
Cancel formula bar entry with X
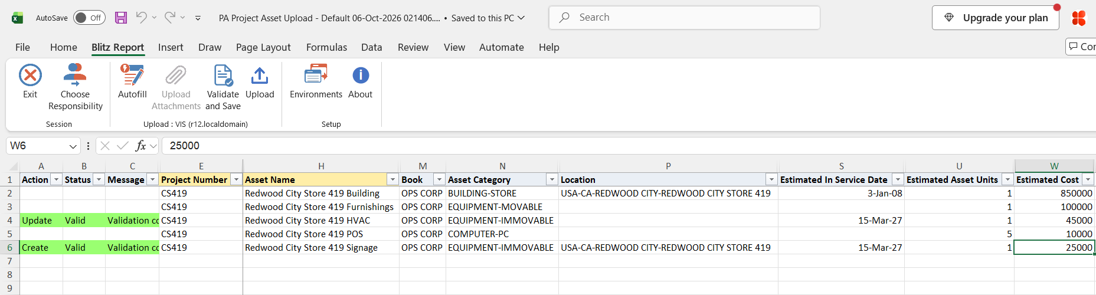[x=105, y=146]
